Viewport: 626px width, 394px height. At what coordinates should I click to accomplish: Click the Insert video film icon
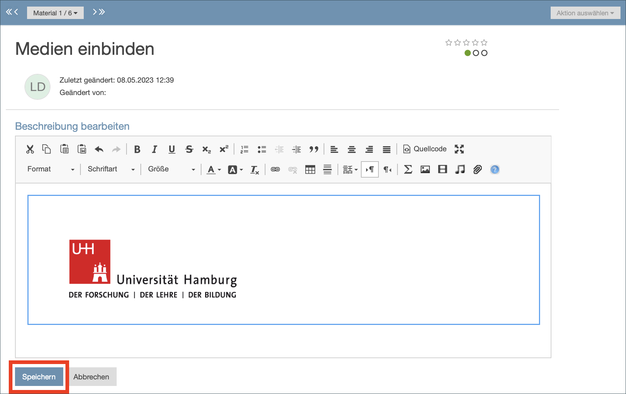[442, 170]
